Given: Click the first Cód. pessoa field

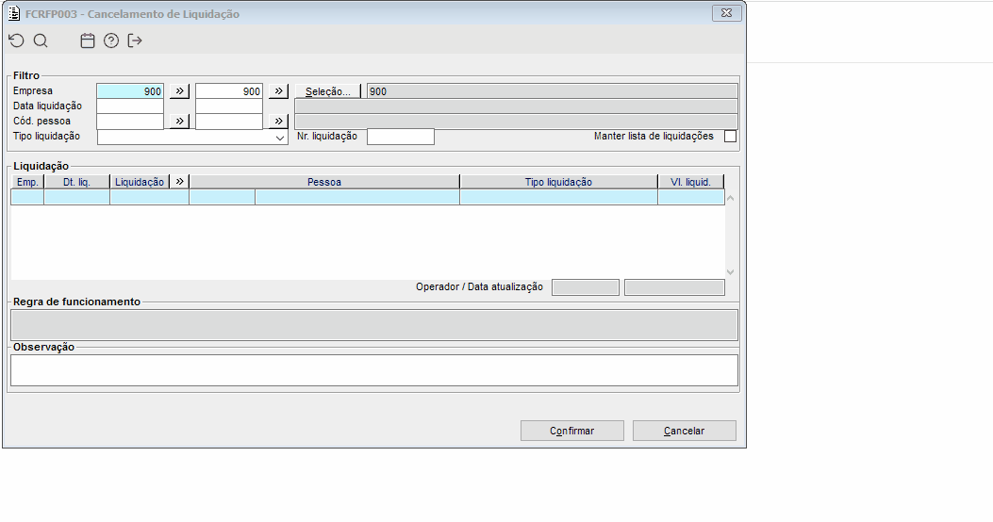Looking at the screenshot, I should coord(130,122).
